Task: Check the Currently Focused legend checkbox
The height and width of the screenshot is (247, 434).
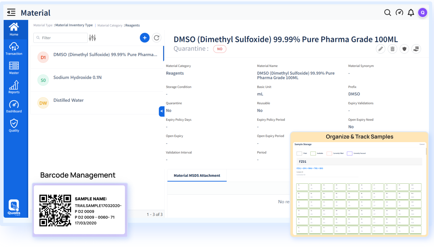Action: [x=349, y=153]
